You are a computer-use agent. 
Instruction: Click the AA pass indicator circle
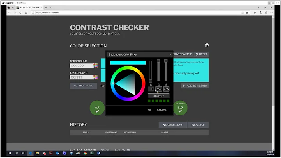[x=97, y=108]
